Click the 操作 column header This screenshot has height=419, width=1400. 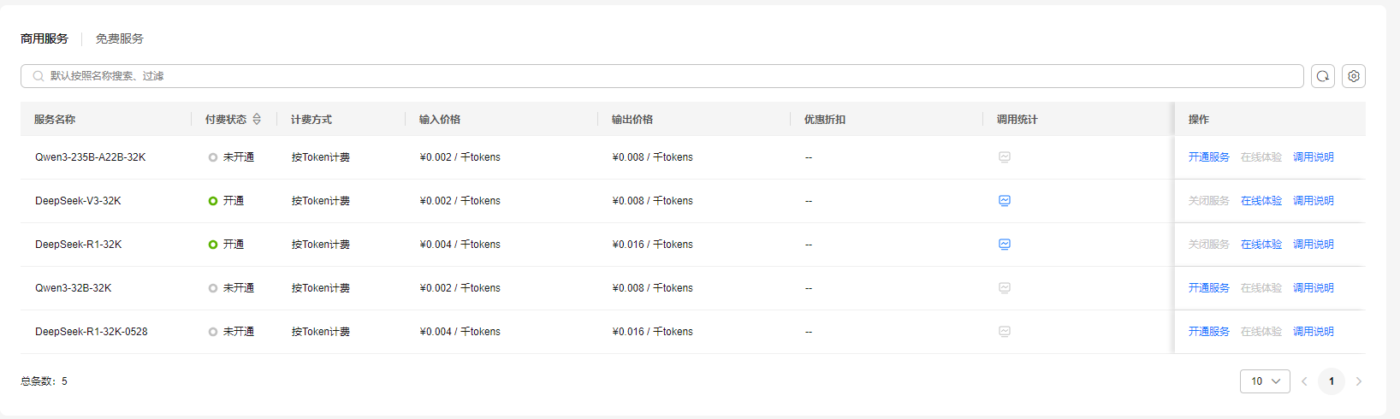click(x=1199, y=120)
